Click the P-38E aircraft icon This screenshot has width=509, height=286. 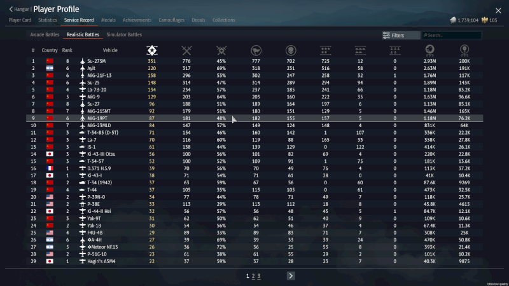tap(83, 204)
